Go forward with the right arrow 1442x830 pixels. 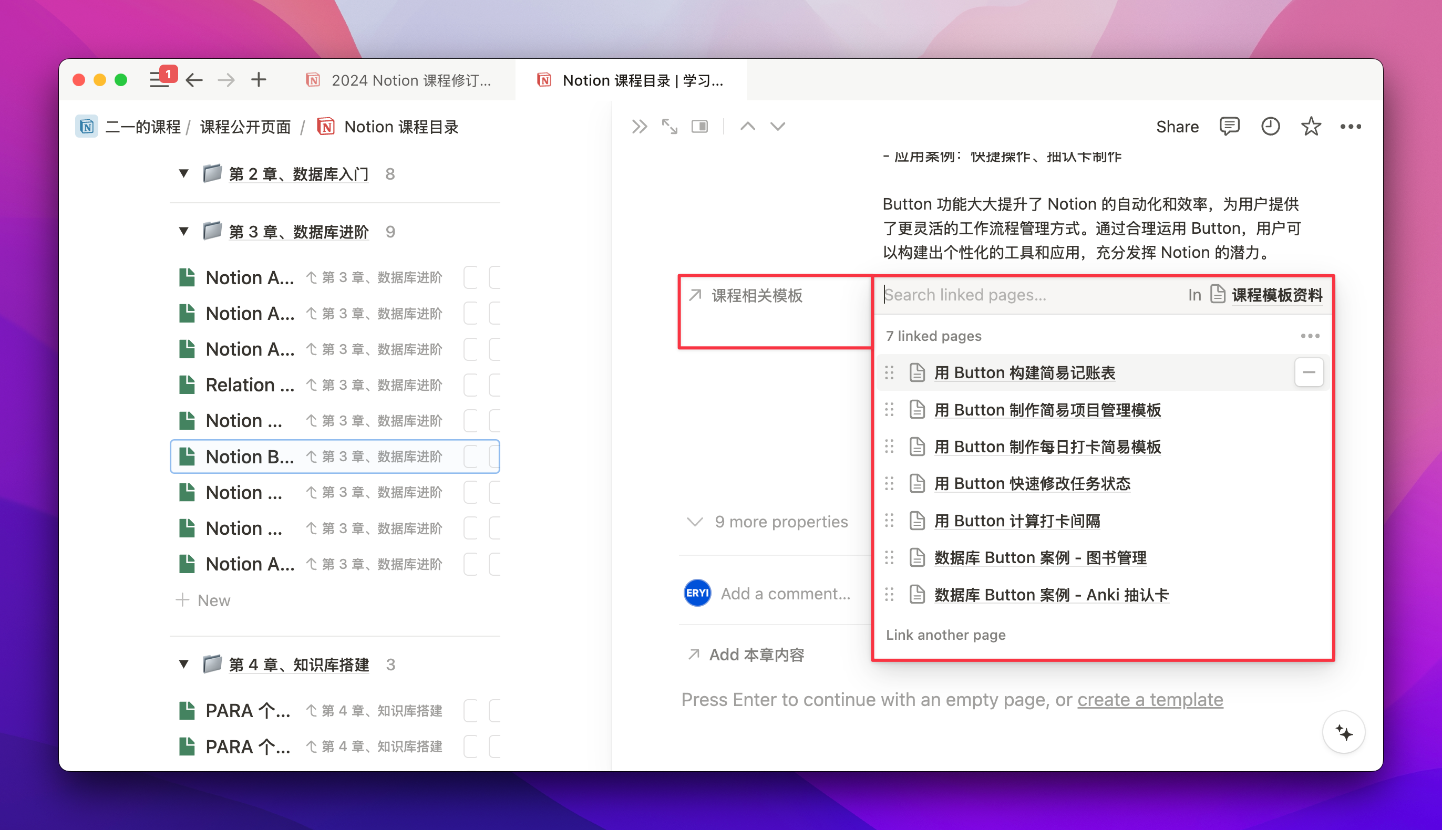pyautogui.click(x=226, y=80)
